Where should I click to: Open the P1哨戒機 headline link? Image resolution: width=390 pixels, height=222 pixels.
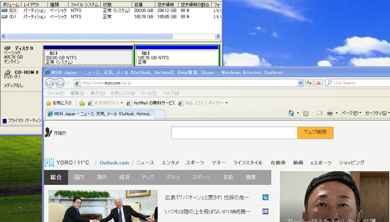point(208,211)
